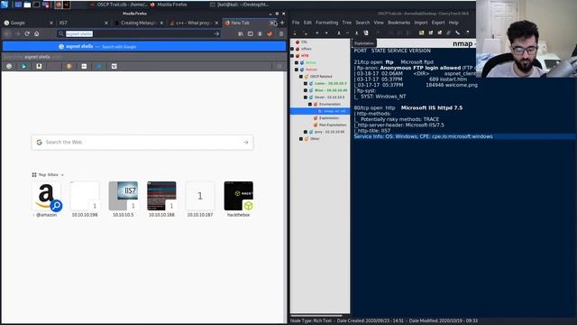
Task: Open Top Sites section dropdown chevron
Action: click(x=62, y=175)
